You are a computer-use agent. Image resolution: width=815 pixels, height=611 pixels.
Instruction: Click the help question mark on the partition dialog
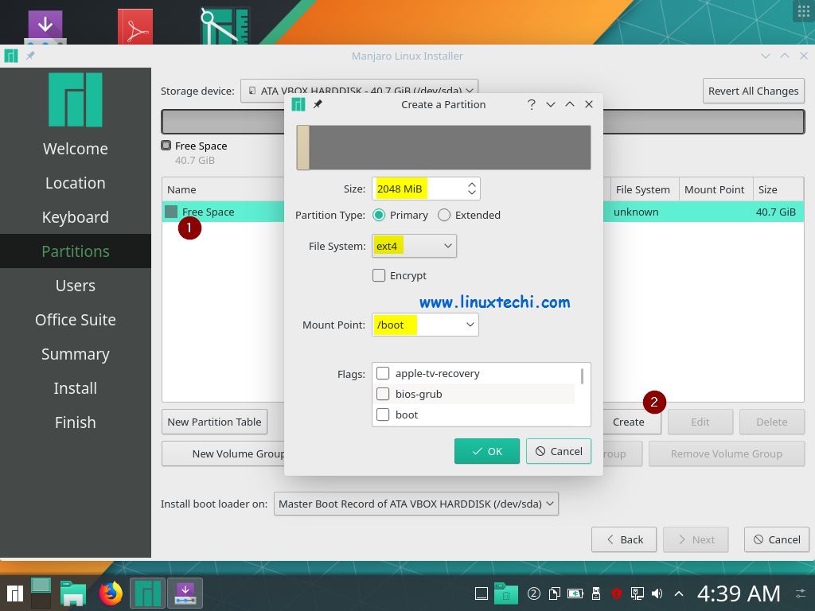(531, 104)
